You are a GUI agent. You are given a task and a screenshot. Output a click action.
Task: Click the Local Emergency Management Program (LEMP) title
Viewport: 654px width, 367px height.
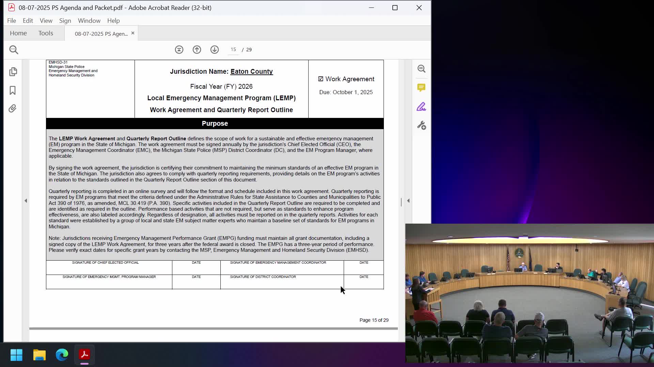[221, 98]
